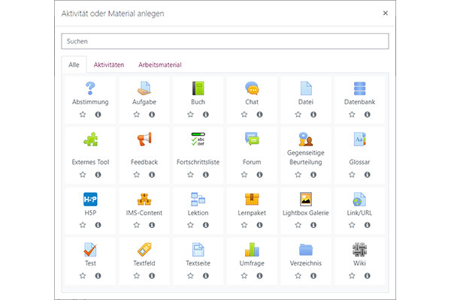Image resolution: width=451 pixels, height=300 pixels.
Task: Switch to the Arbeitsmaterial tab
Action: click(159, 65)
